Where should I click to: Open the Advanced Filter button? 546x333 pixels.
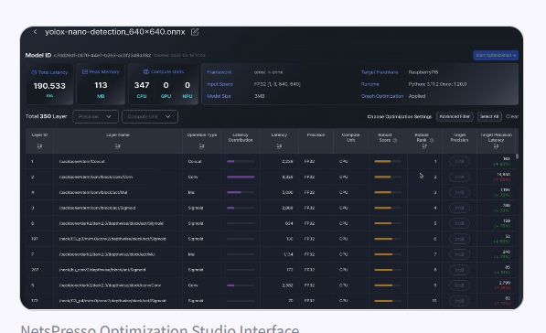[x=455, y=117]
